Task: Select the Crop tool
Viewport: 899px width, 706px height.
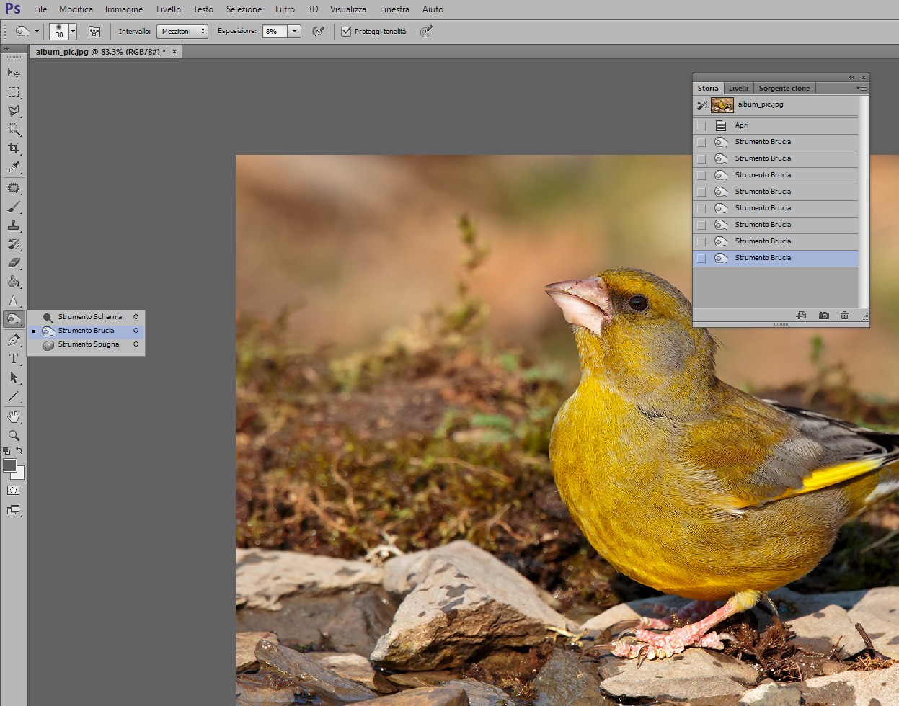Action: [x=14, y=148]
